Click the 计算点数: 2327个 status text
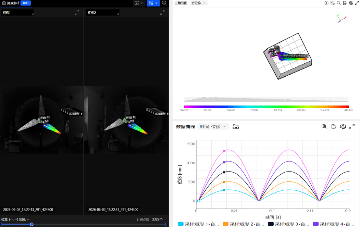This screenshot has height=227, width=360. (150, 219)
